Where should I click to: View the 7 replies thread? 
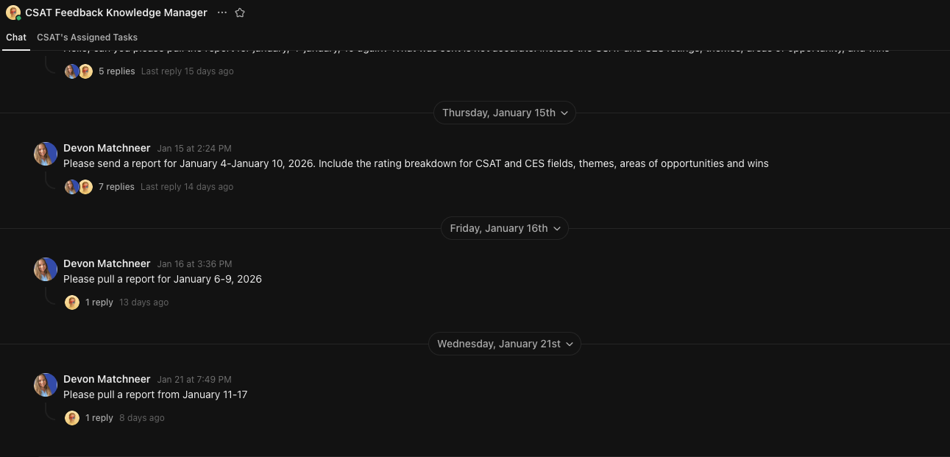click(x=116, y=187)
